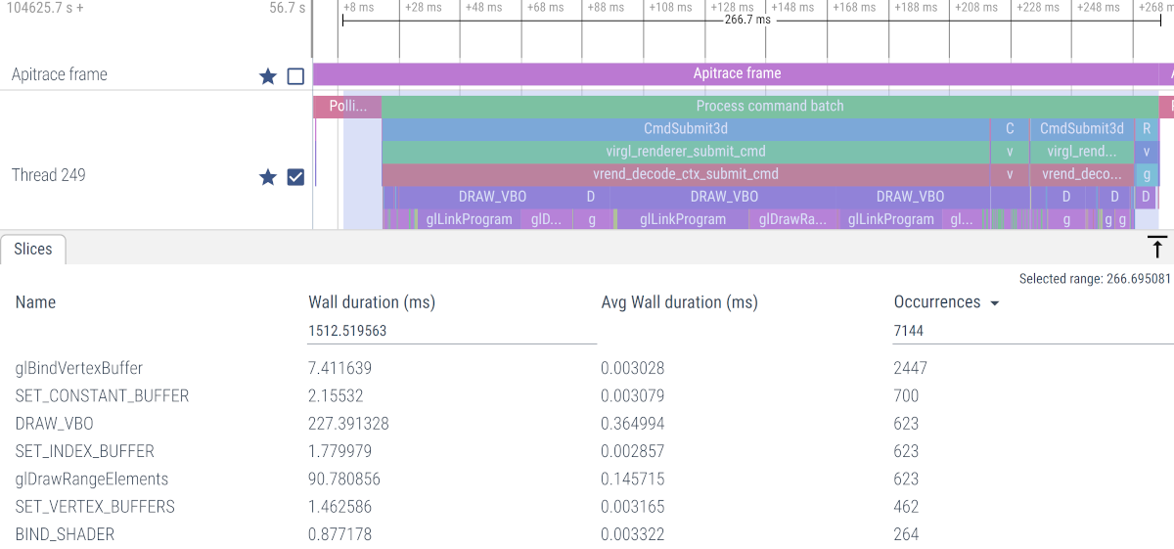Screen dimensions: 1174x549
Task: Click the SET_CONSTANT_BUFFER row name
Action: [x=102, y=396]
